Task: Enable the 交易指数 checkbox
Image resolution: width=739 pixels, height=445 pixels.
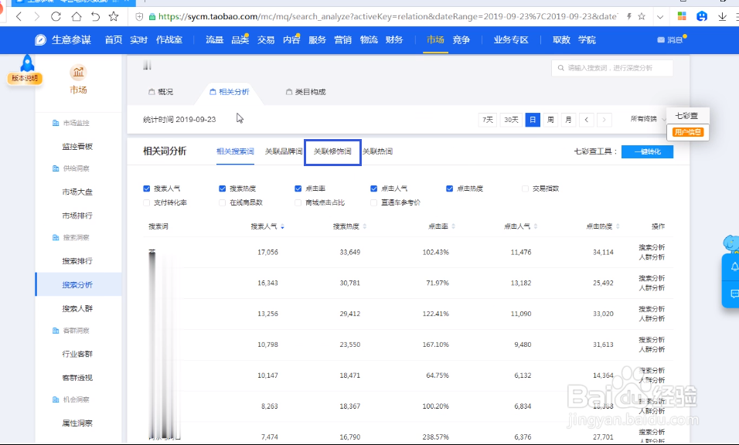Action: (525, 188)
